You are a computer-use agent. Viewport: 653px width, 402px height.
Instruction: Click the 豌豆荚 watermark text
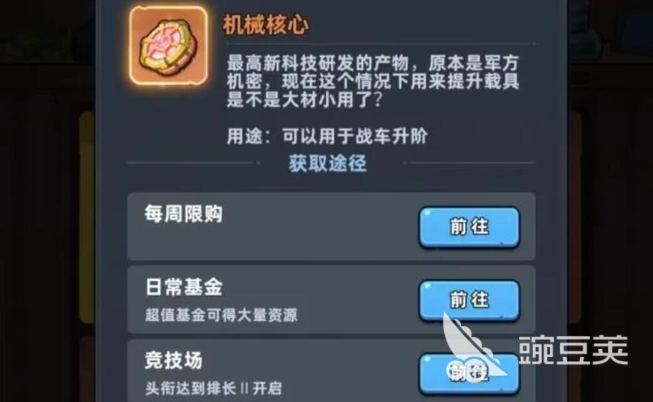(x=573, y=350)
